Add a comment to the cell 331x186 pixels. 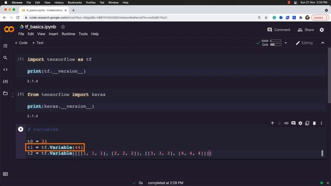[293, 123]
